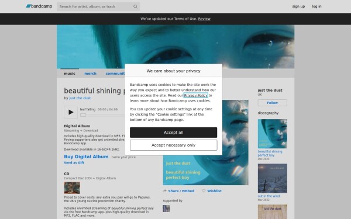Screen dimensions: 351x219
Task: Open the Privacy Policy link
Action: pyautogui.click(x=195, y=95)
